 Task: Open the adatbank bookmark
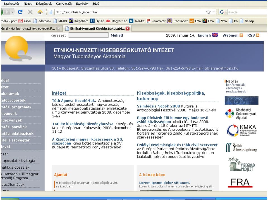tap(42, 21)
